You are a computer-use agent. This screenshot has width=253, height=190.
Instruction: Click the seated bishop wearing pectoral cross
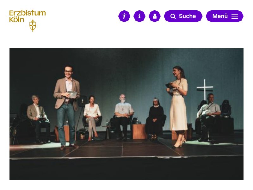(123, 117)
